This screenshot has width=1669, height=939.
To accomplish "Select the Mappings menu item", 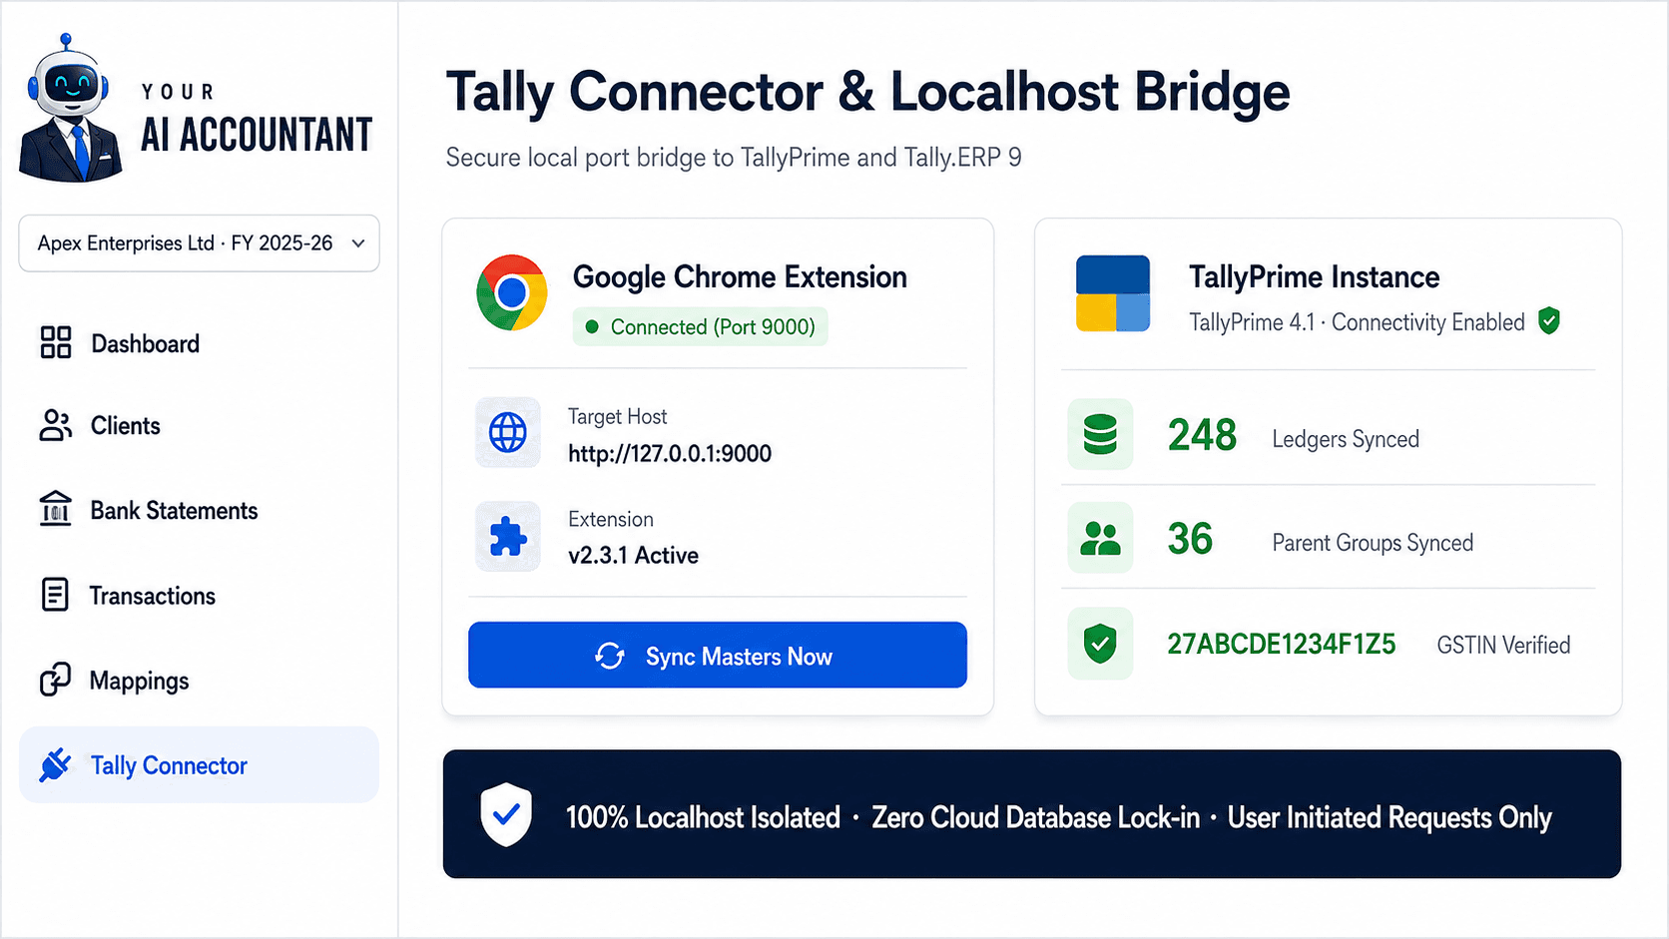I will point(199,681).
